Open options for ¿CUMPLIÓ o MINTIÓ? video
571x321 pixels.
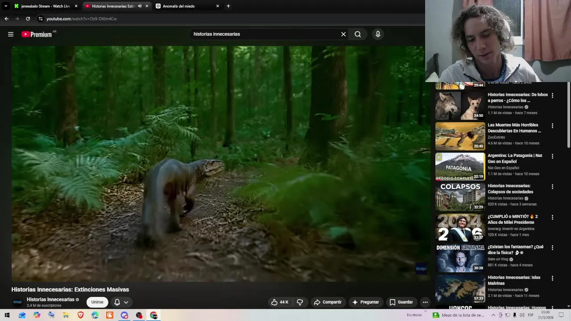click(x=552, y=217)
